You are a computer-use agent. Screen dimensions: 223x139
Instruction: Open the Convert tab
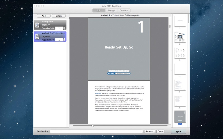(124, 11)
